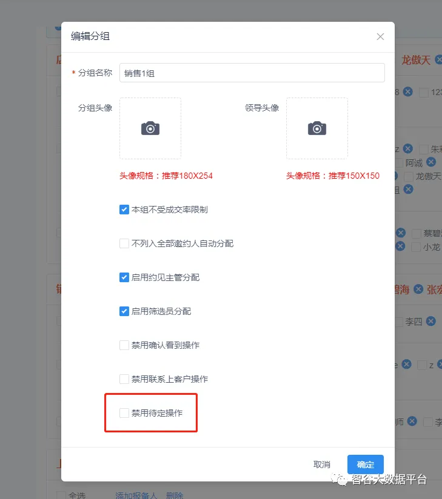Screen dimensions: 442x499
Task: Close the 编辑分组 dialog with X
Action: 380,37
